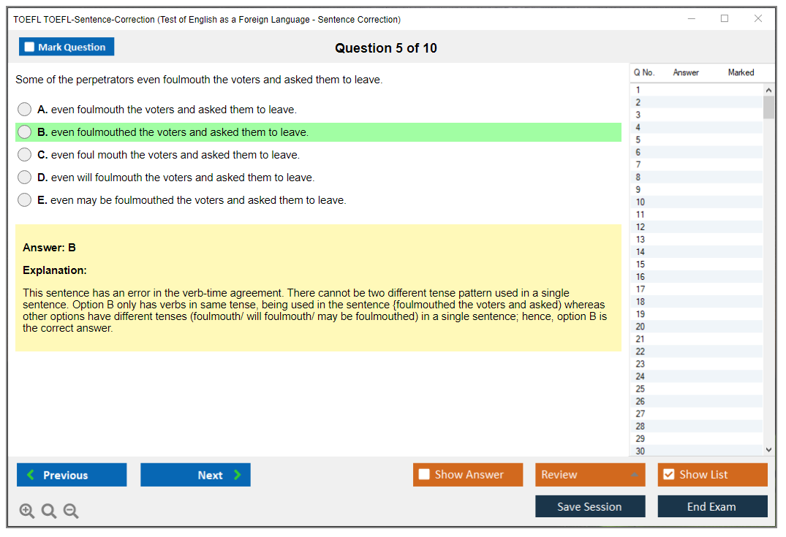This screenshot has height=537, width=786.
Task: Choose option D will foulmouth answer
Action: point(25,178)
